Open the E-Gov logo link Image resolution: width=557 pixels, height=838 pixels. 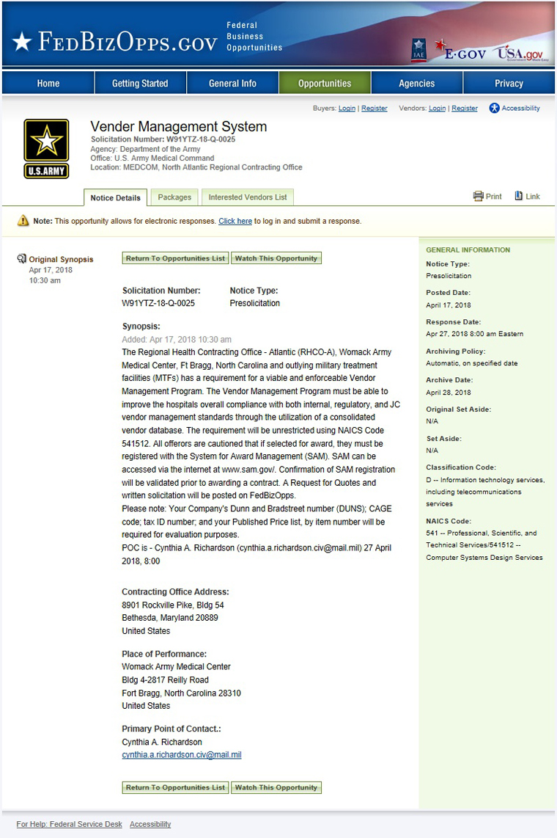click(x=460, y=51)
